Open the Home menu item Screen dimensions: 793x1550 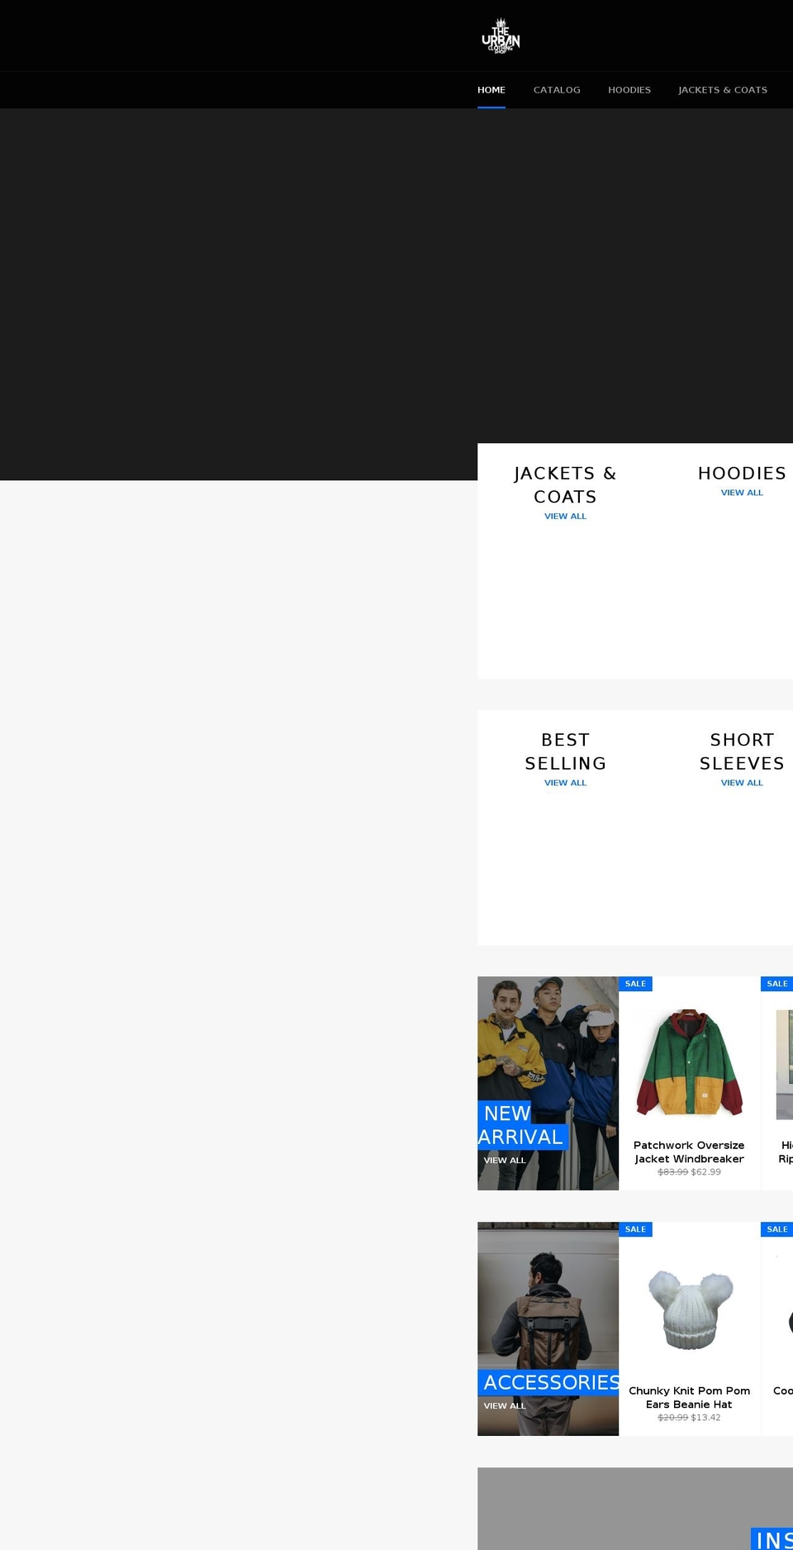pos(491,90)
